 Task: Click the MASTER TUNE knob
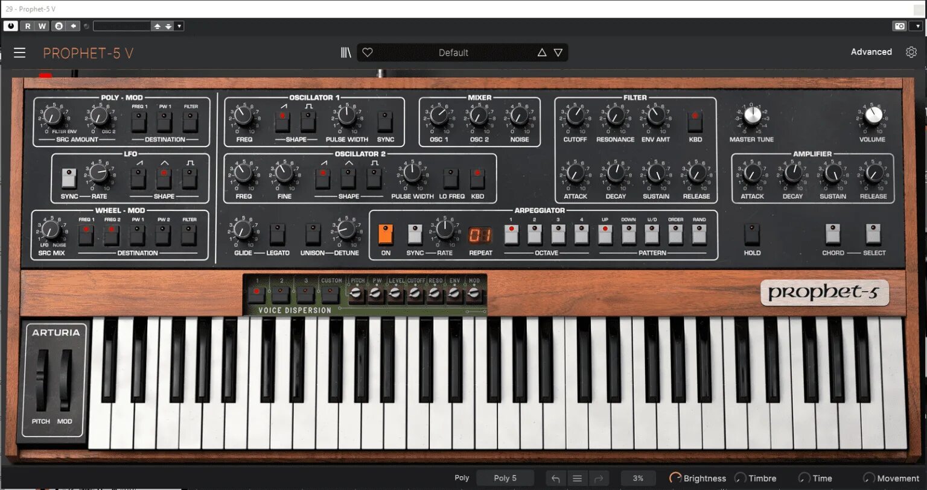point(752,115)
